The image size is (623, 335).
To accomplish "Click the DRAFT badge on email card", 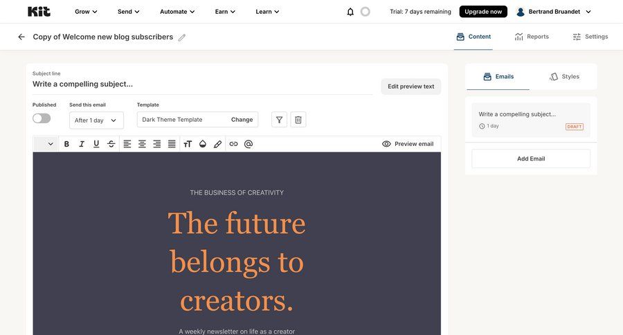I will 574,127.
